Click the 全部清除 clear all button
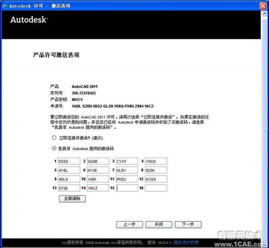269x248 pixels. coord(72,199)
